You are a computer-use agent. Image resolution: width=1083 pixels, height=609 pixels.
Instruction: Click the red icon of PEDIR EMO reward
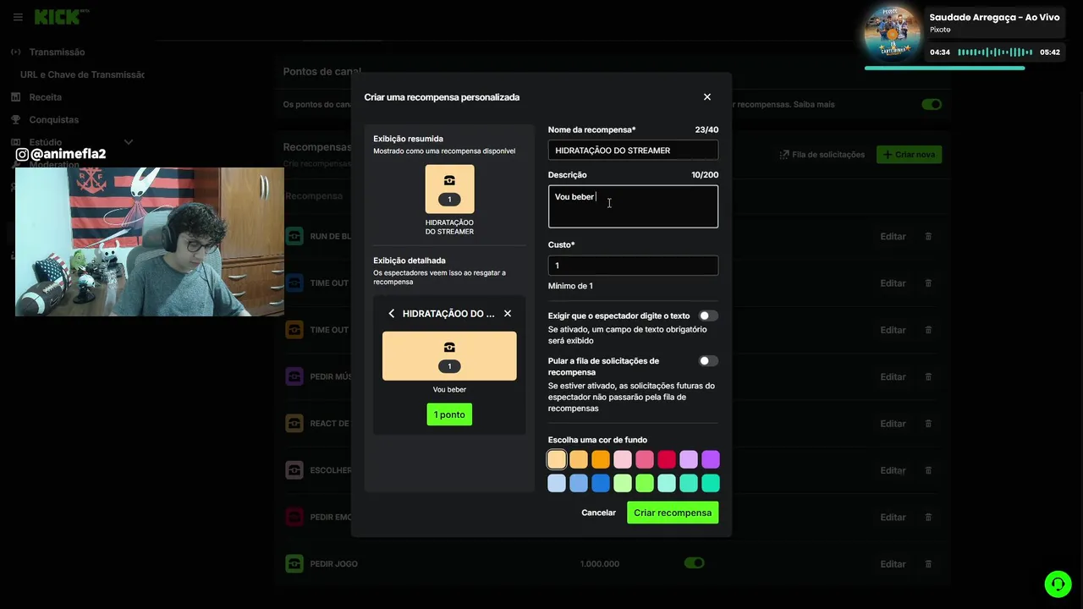[294, 517]
